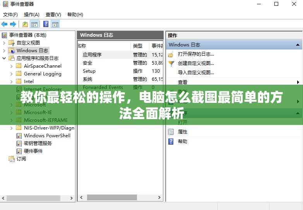Expand the NIS-Driver-WFP/Diagn node
This screenshot has height=210, width=303.
click(x=11, y=128)
